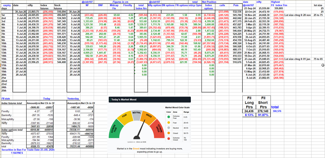The height and width of the screenshot is (158, 325).
Task: Click the yellow Fear color dot
Action: tap(168, 122)
